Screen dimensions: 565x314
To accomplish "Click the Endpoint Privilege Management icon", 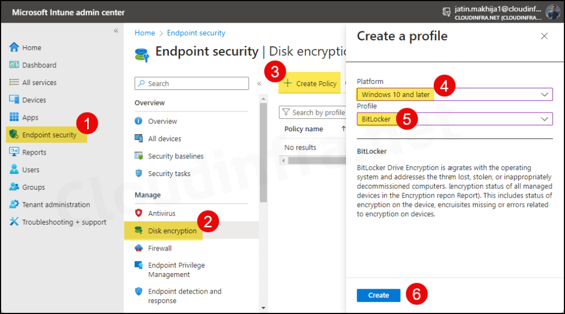I will [x=138, y=265].
